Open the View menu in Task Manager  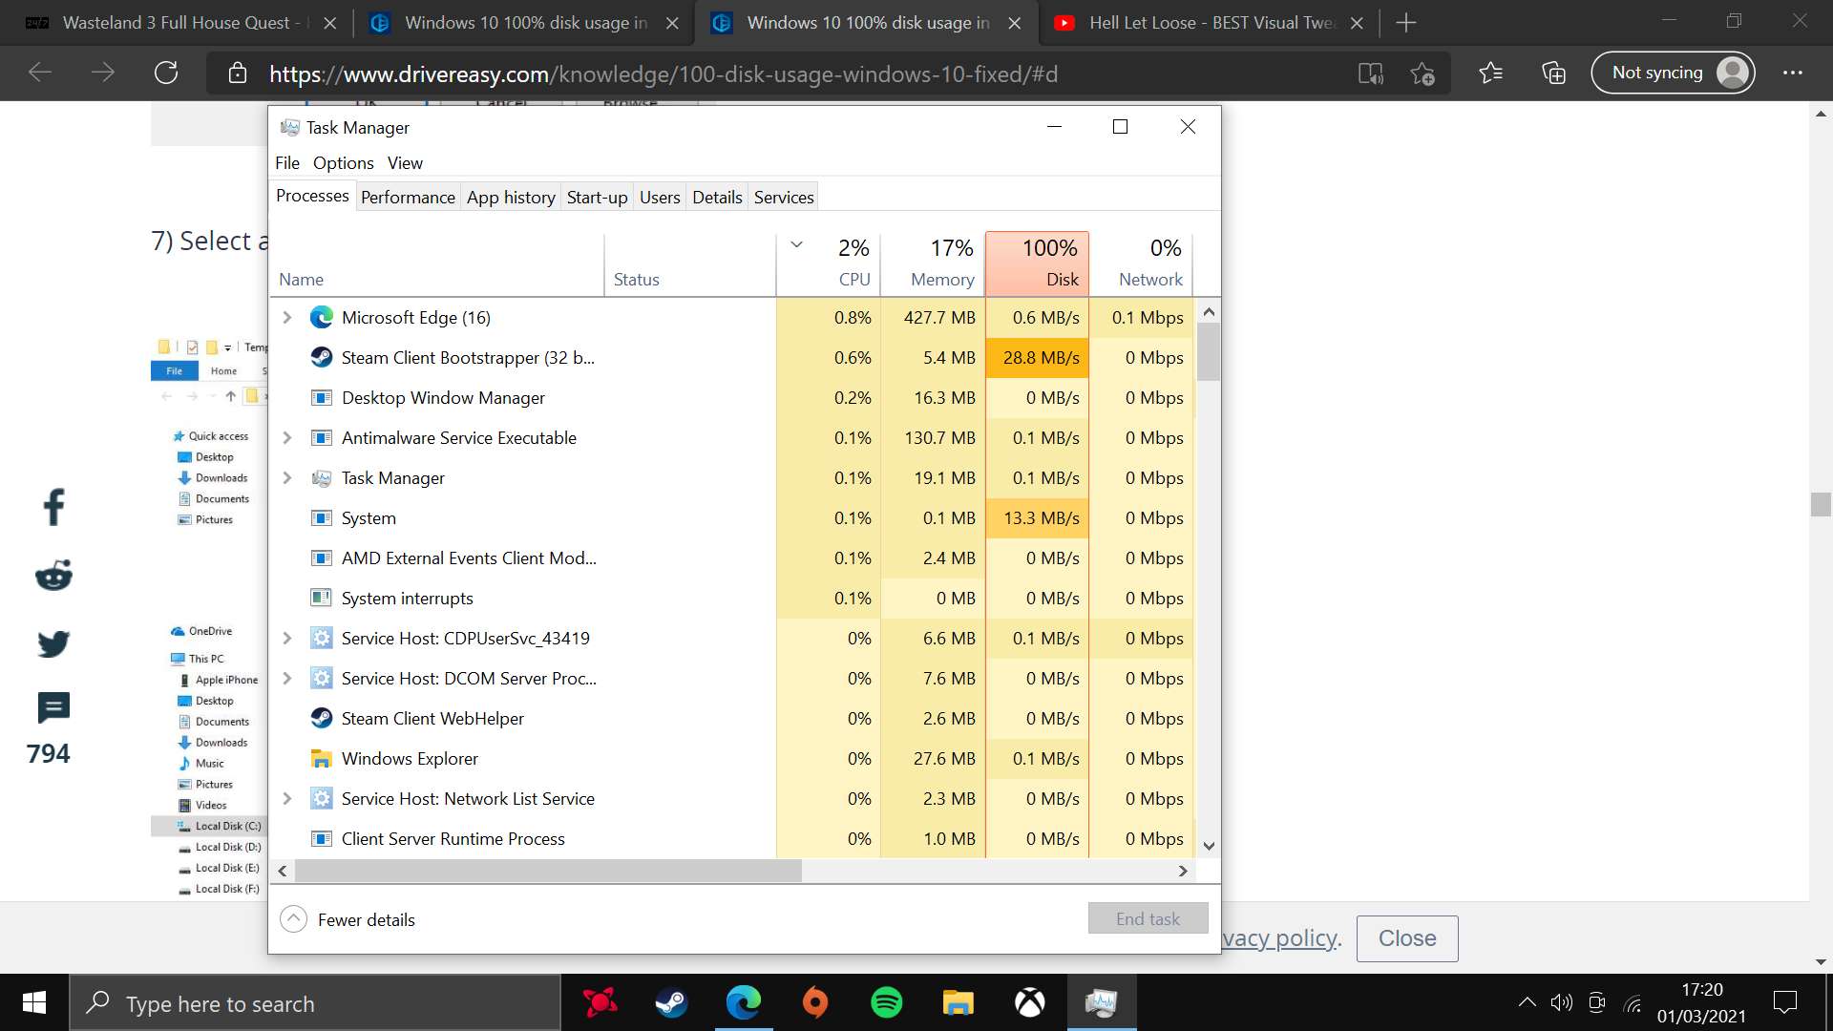pyautogui.click(x=405, y=162)
